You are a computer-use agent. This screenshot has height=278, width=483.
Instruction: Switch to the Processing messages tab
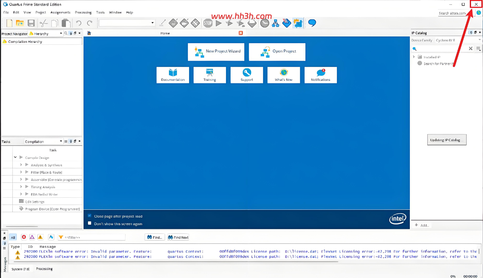(x=44, y=269)
